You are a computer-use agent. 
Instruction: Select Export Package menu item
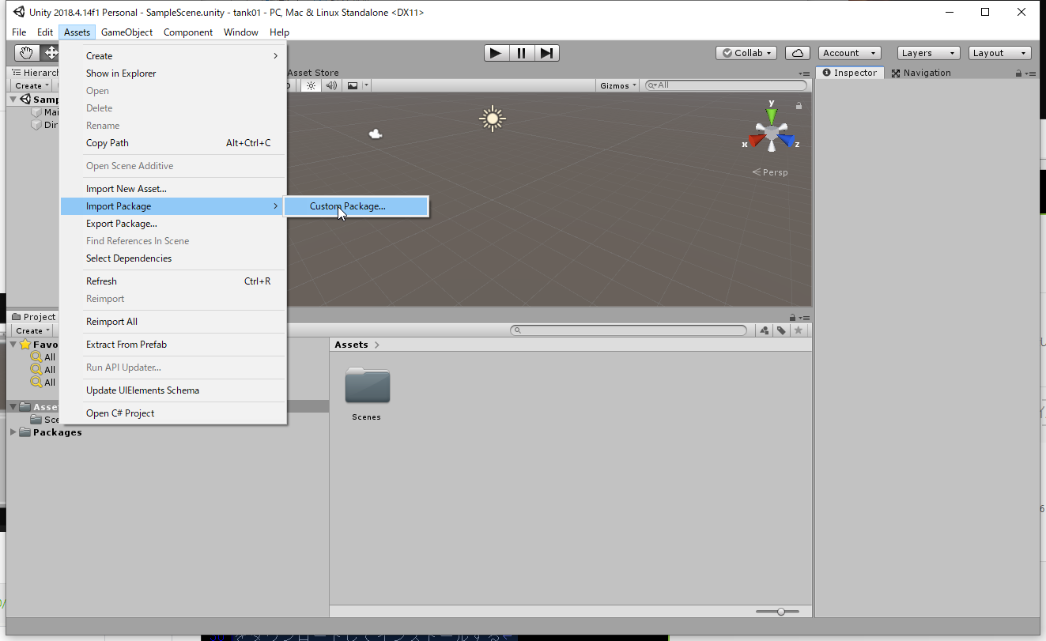point(173,224)
